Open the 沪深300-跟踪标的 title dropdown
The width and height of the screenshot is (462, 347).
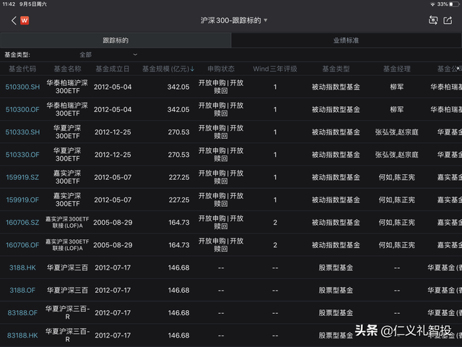[234, 20]
